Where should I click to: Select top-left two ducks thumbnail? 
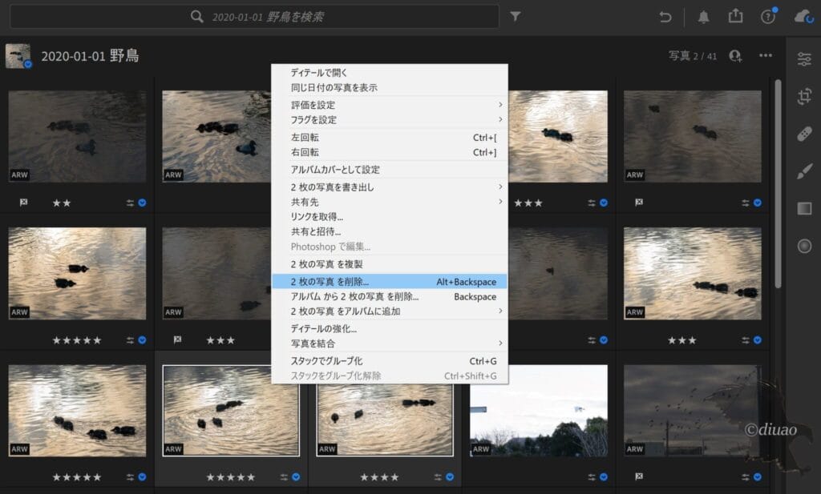click(x=77, y=136)
